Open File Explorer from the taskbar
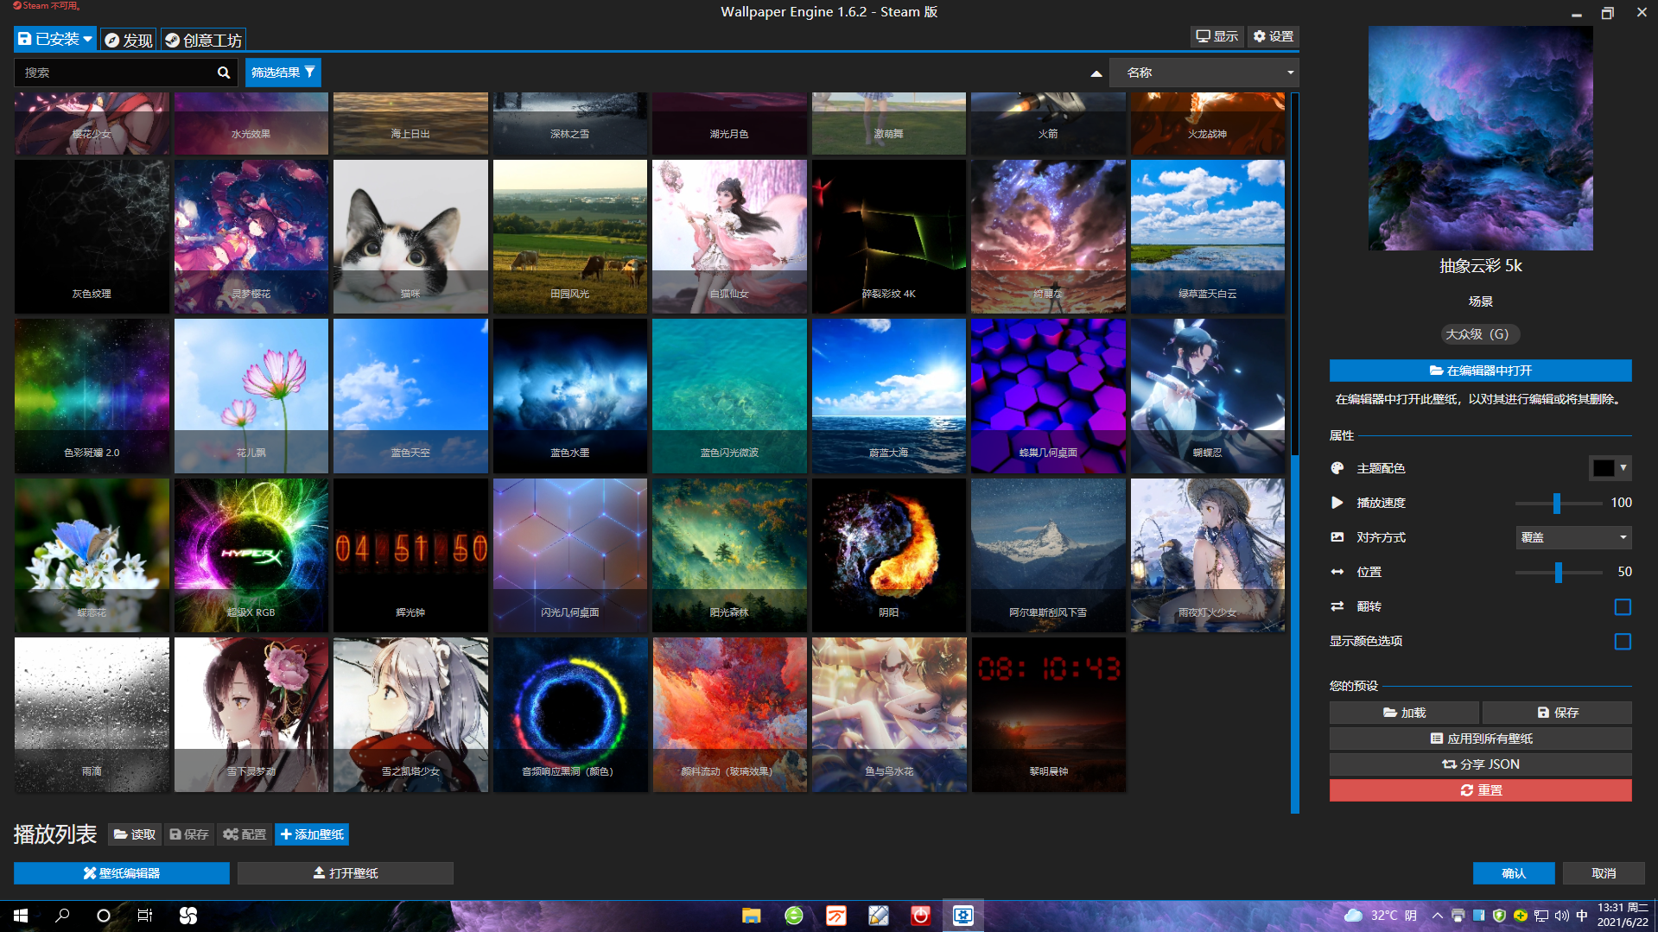 click(x=752, y=916)
